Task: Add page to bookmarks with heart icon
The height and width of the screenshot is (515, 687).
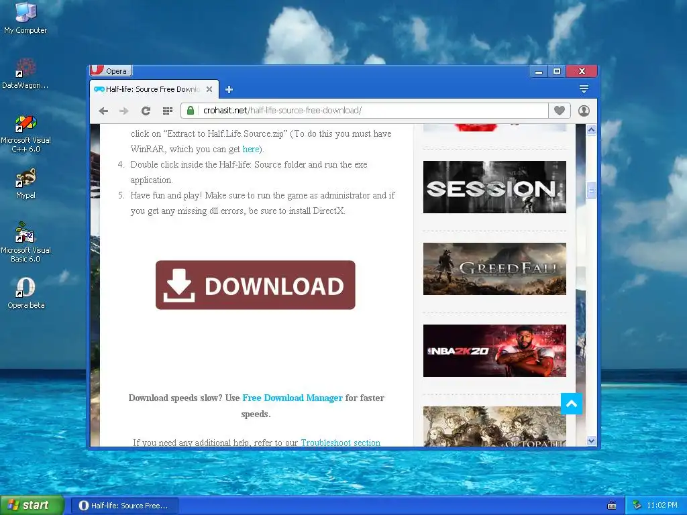Action: pos(559,111)
